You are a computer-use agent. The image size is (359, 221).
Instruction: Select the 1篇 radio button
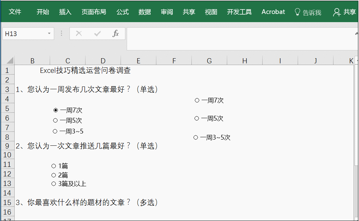coord(53,166)
